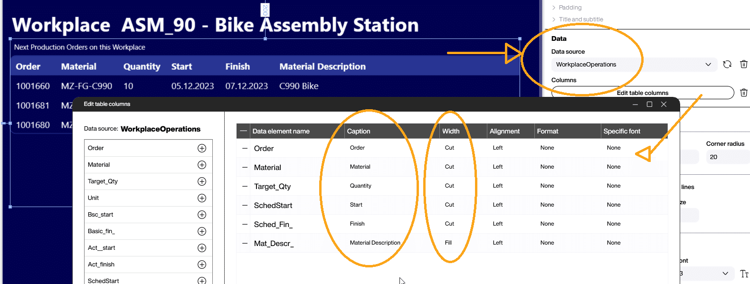Delete the data source with the trash icon
Image resolution: width=750 pixels, height=284 pixels.
pyautogui.click(x=744, y=64)
